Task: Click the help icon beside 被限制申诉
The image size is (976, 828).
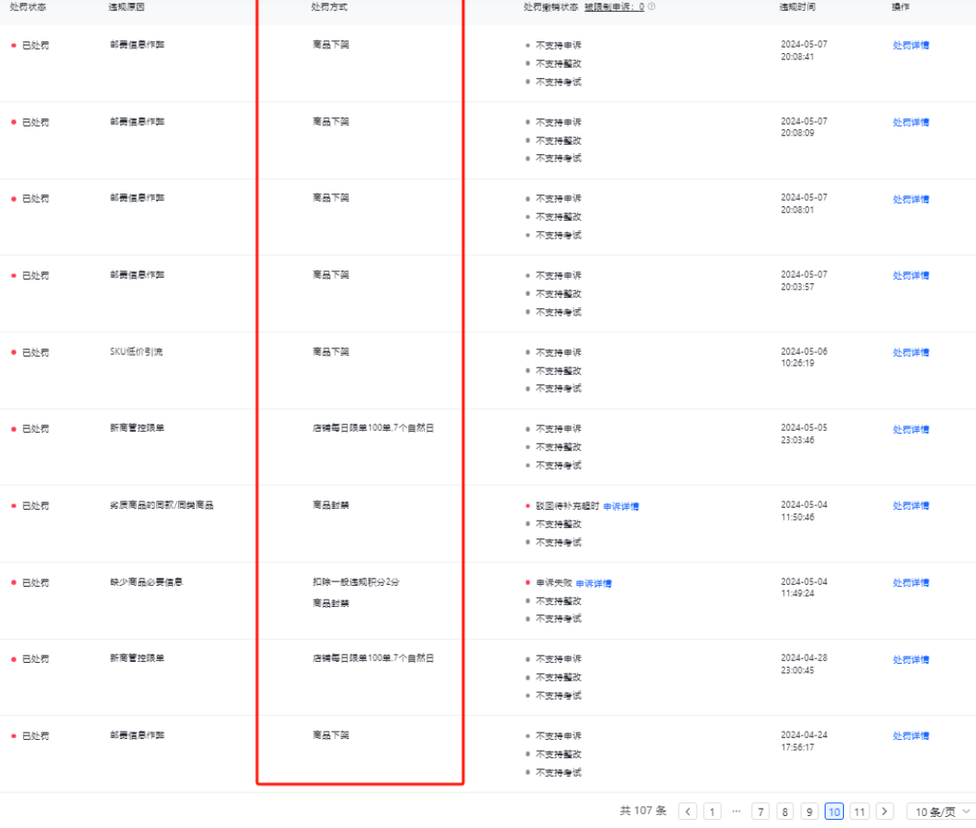Action: tap(651, 6)
